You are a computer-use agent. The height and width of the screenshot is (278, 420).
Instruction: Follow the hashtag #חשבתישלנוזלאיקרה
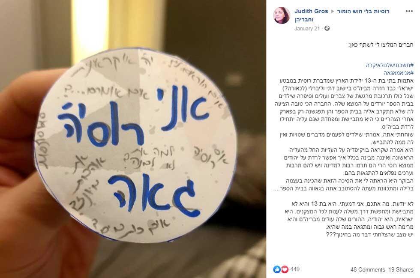pyautogui.click(x=390, y=65)
